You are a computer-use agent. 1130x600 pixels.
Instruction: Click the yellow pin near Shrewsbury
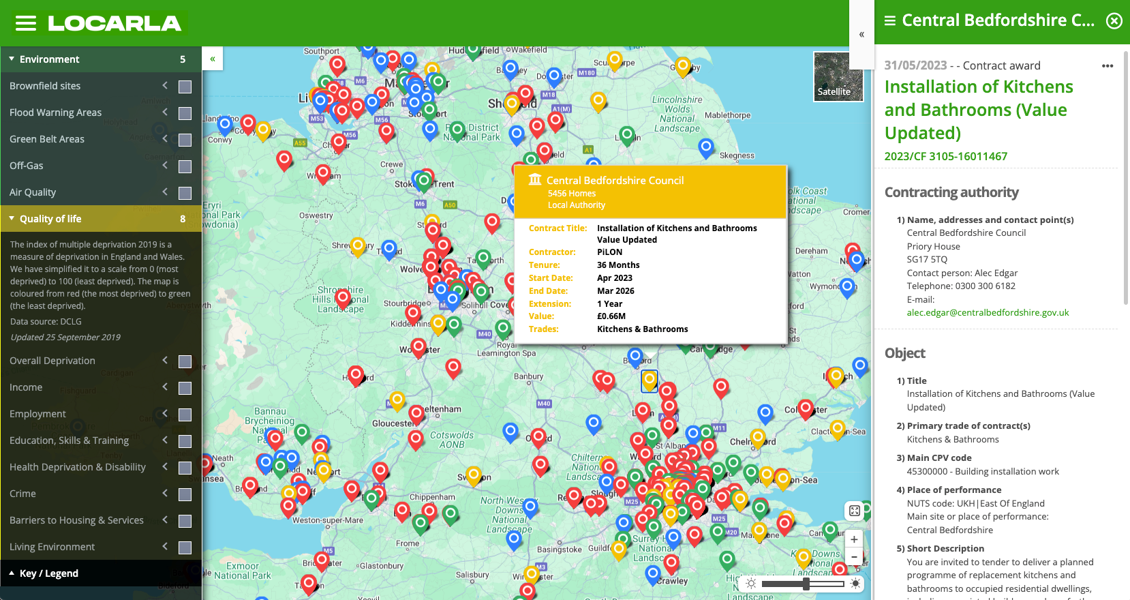pos(358,246)
